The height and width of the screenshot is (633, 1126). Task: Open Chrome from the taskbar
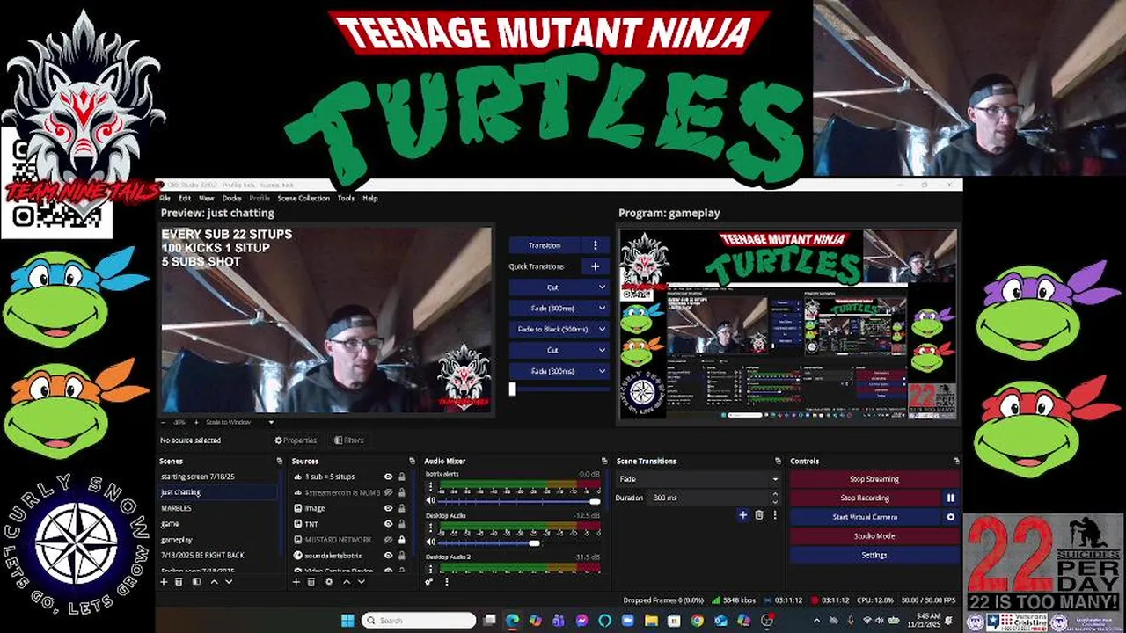[697, 621]
